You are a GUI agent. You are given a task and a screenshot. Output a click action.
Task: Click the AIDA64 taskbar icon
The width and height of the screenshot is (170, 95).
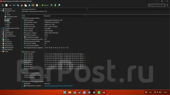(104, 92)
